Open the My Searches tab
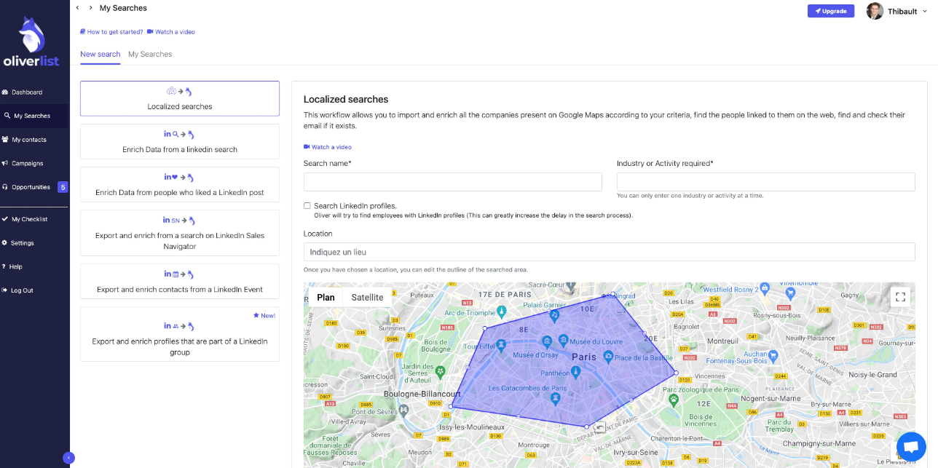This screenshot has width=938, height=468. (150, 54)
